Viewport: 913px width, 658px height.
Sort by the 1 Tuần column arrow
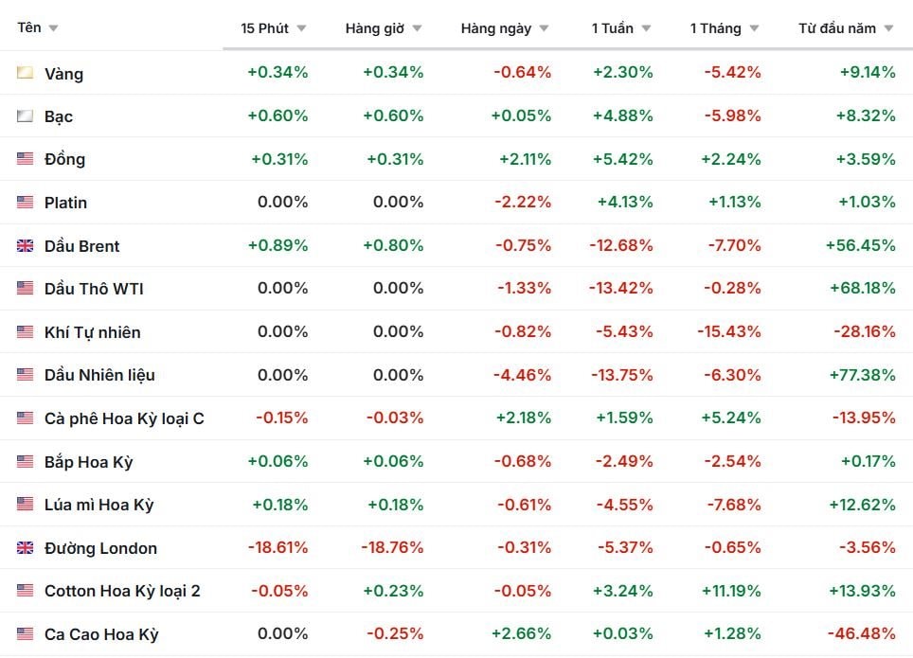coord(646,28)
